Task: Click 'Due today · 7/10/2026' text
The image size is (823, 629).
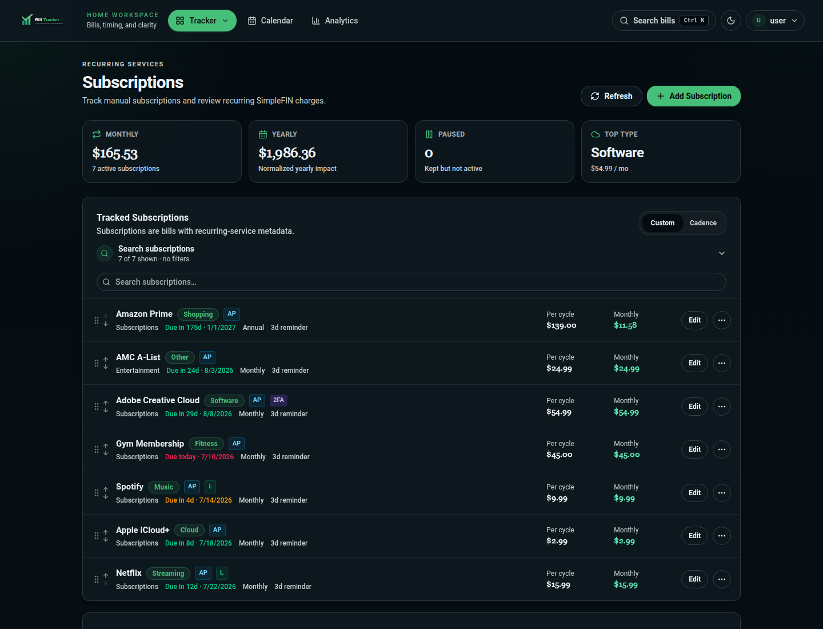Action: [x=199, y=457]
